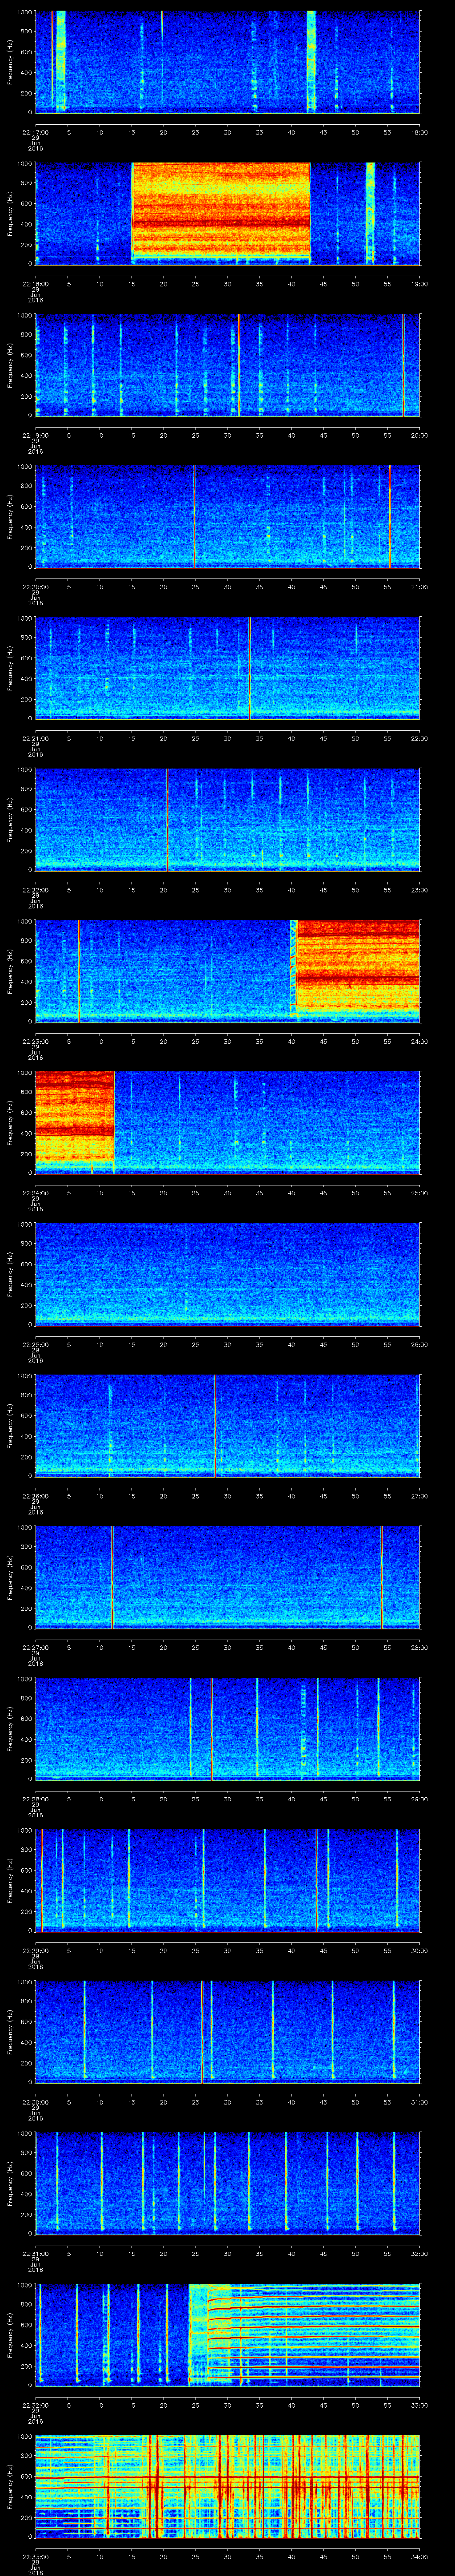Pick the spectrogram panel starting at 22:20:00
455x2576 pixels.
228,517
